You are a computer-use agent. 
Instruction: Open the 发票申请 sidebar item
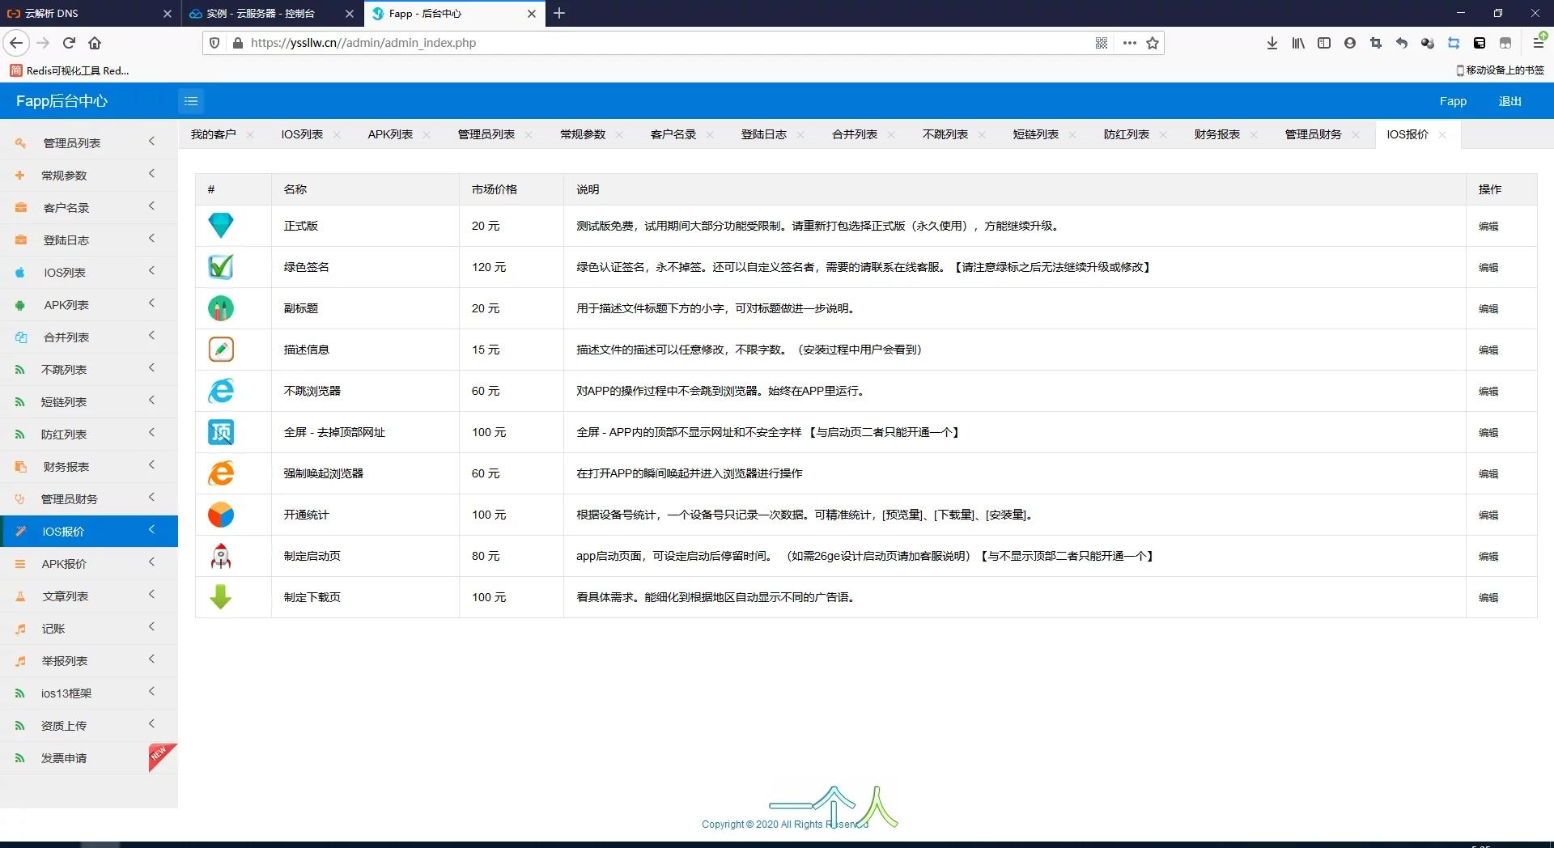click(x=64, y=758)
